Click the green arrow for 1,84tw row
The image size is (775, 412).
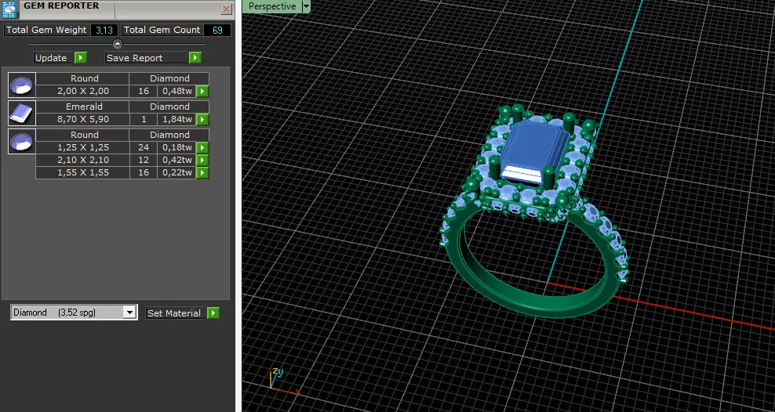202,119
